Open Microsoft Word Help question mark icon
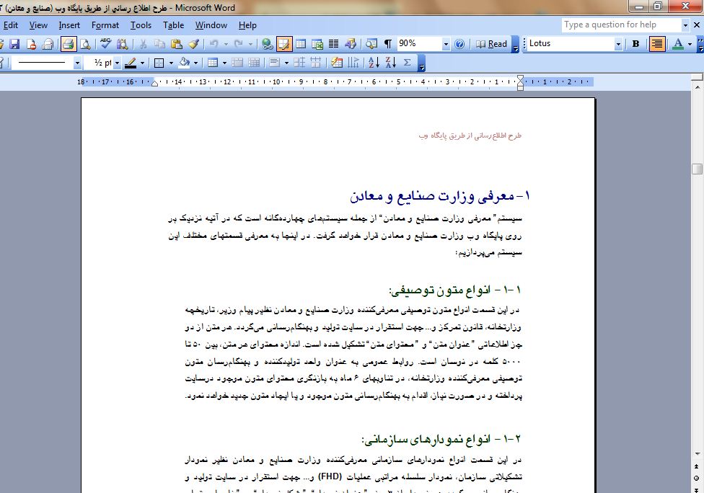The image size is (704, 493). point(459,44)
